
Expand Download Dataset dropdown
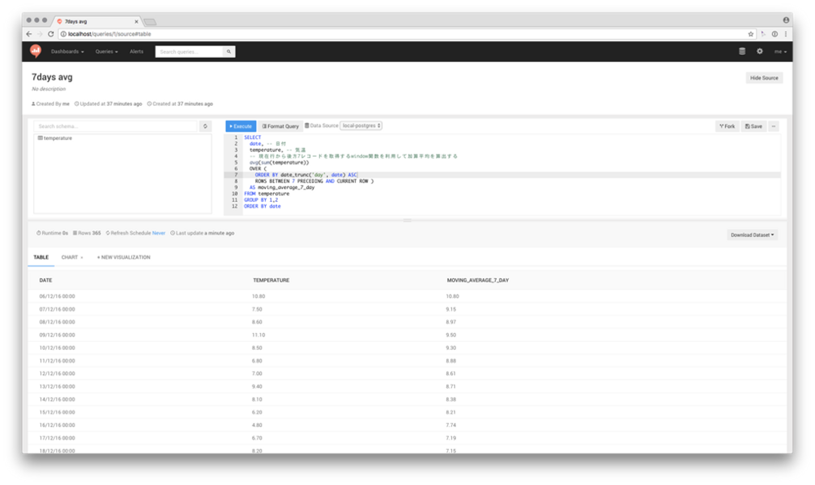click(x=752, y=235)
